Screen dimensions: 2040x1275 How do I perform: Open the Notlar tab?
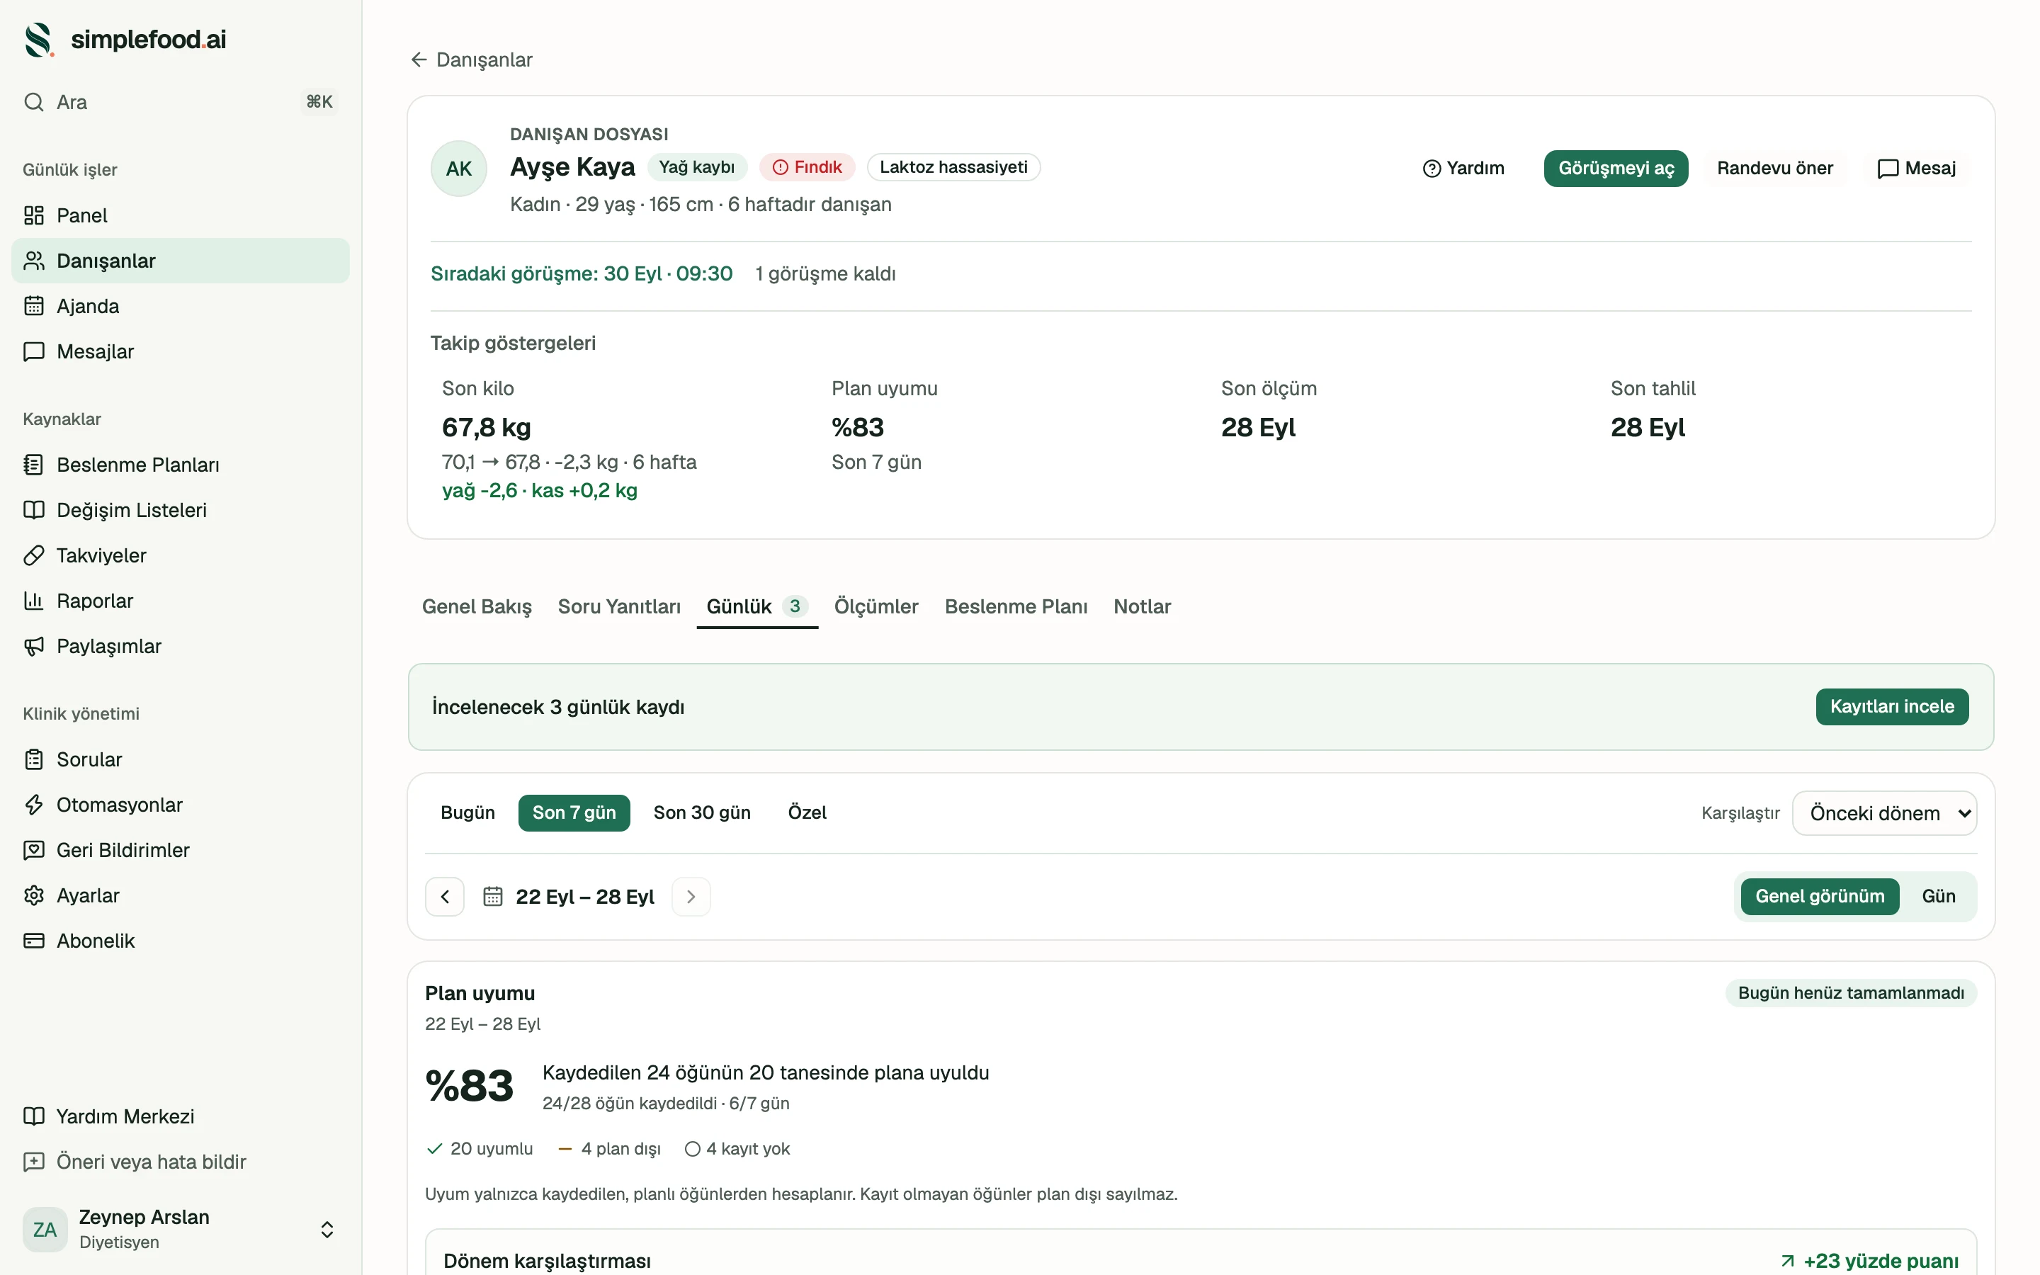tap(1143, 606)
